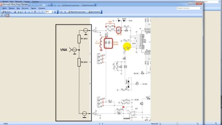Click the Масштаб zoom slider handle
The image size is (222, 125).
(x=177, y=124)
